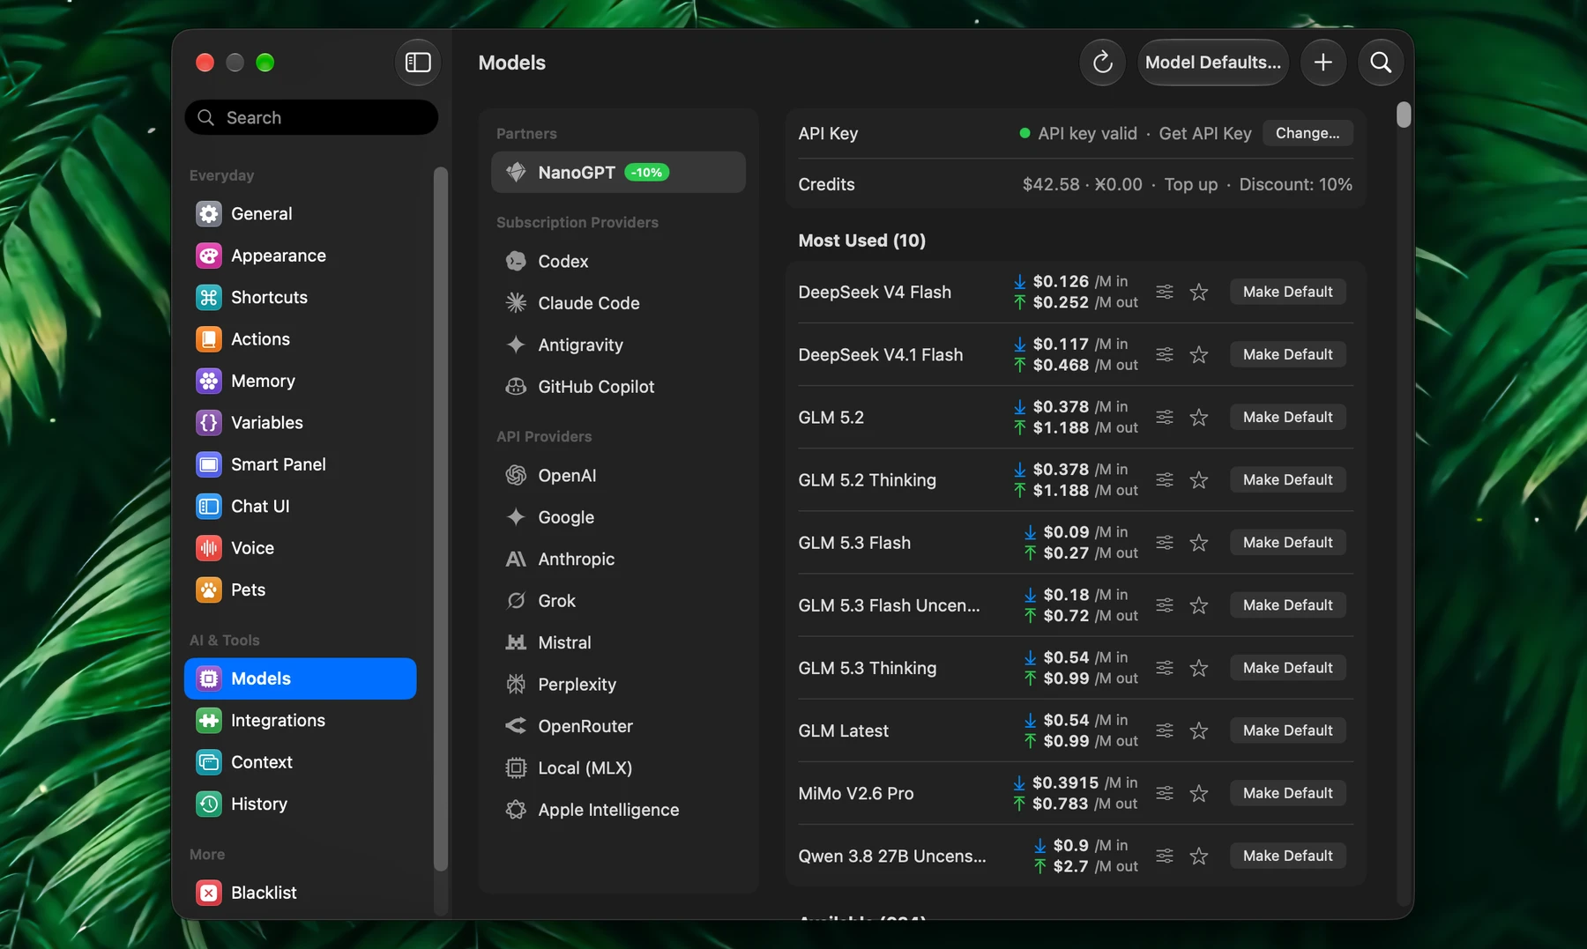Open the Model Defaults dialog

pyautogui.click(x=1213, y=63)
